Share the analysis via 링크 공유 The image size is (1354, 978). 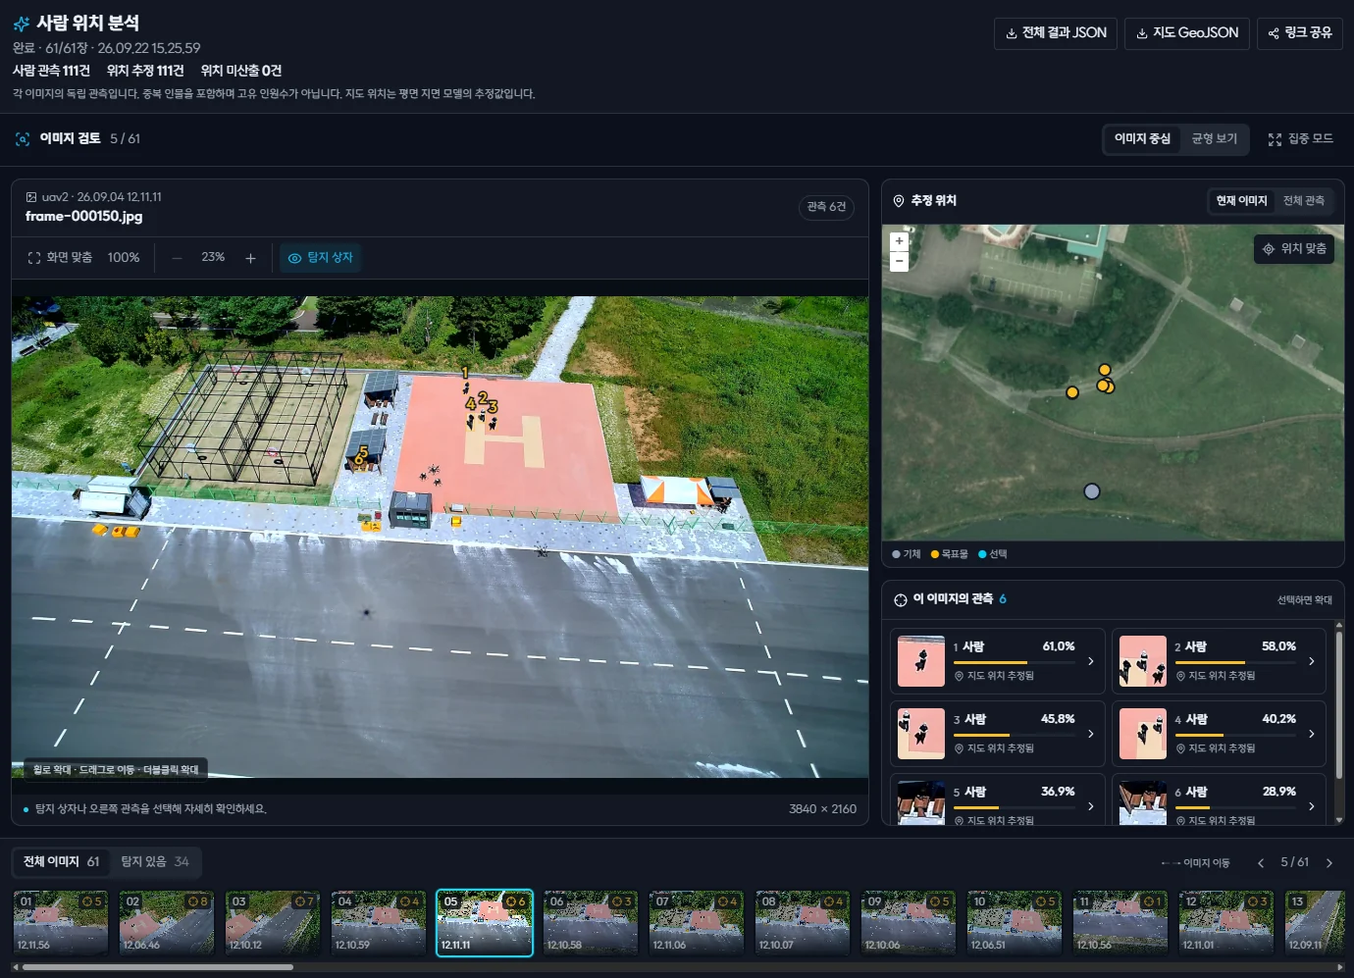(1300, 33)
